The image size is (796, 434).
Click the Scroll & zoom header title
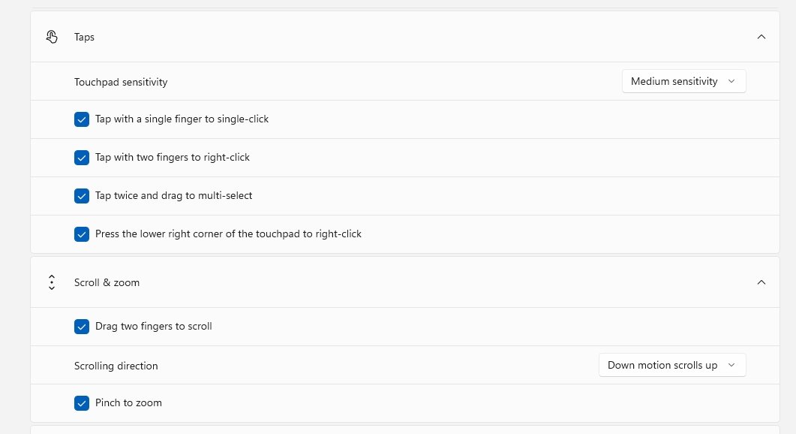[x=107, y=282]
